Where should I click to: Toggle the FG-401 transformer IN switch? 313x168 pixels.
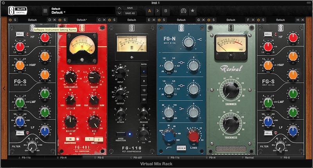coord(69,139)
